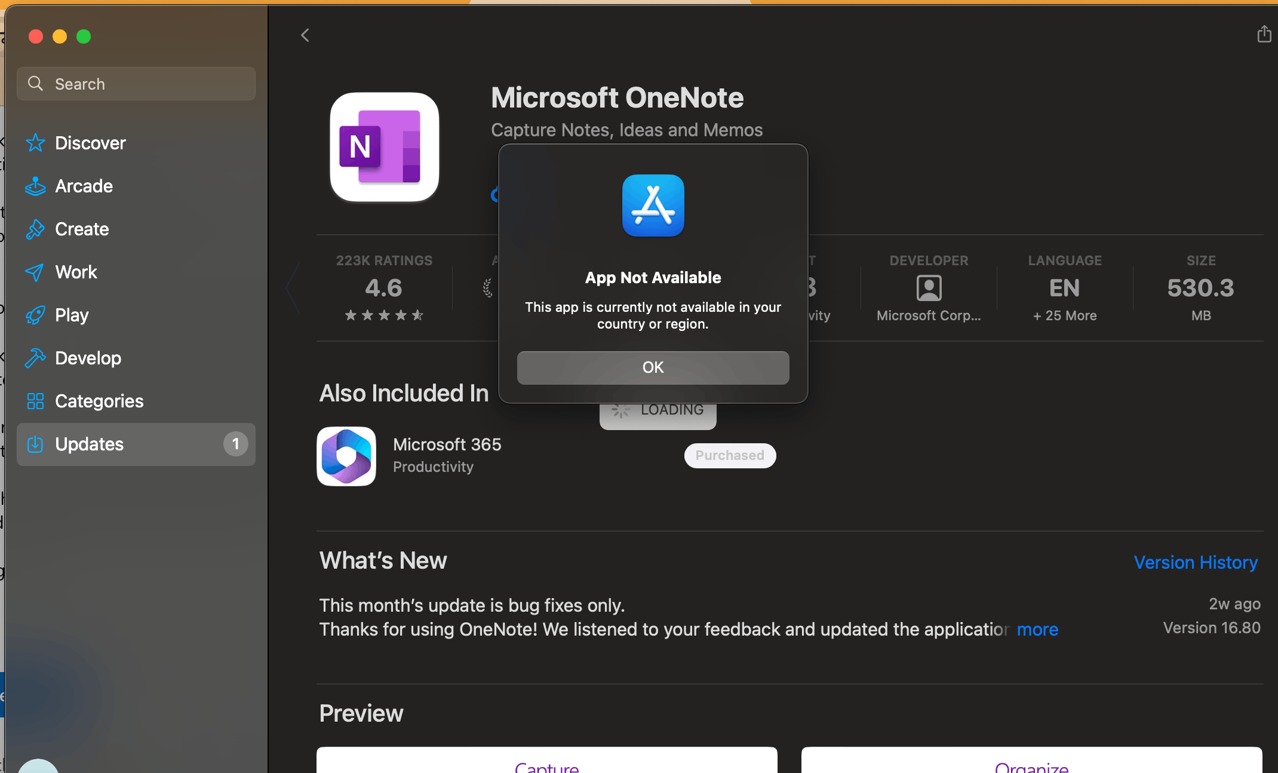
Task: Click the "Version 16.80" text
Action: click(x=1212, y=628)
